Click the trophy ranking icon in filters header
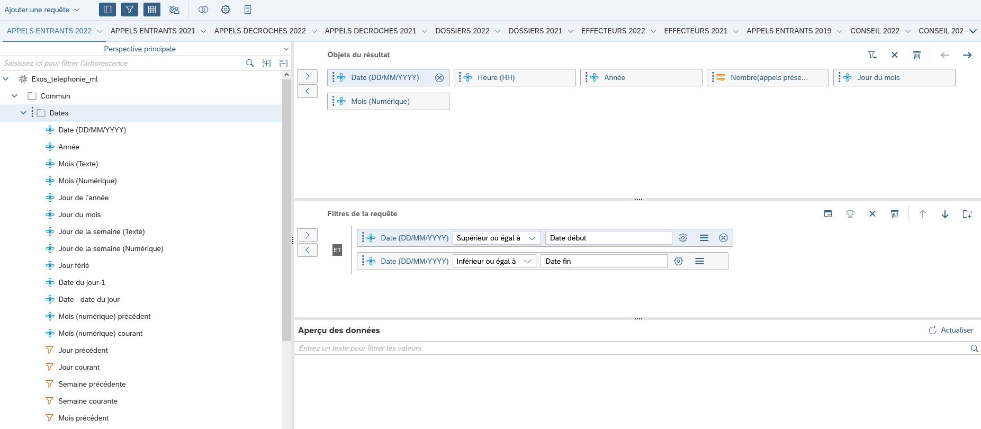Viewport: 981px width, 429px height. [x=850, y=214]
